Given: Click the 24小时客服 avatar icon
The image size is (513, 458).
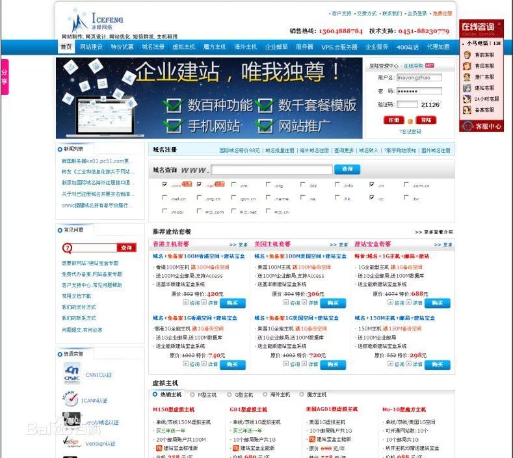Looking at the screenshot, I should pos(467,98).
